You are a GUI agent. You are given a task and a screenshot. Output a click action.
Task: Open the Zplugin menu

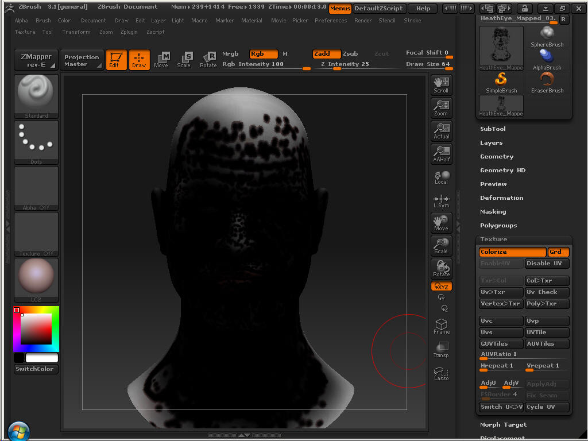click(x=129, y=32)
